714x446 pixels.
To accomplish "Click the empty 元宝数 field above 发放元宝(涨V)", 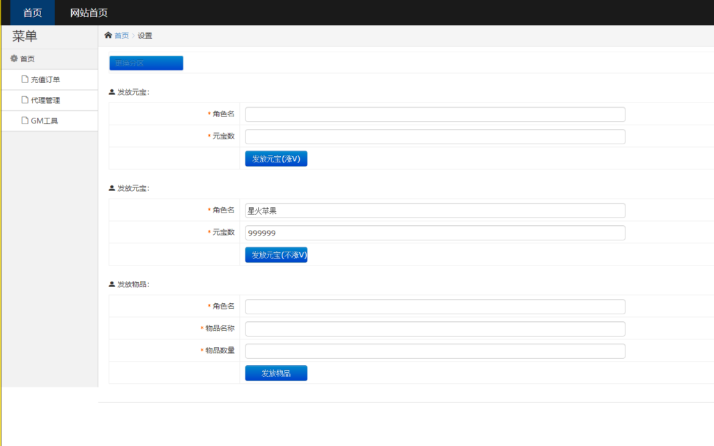I will click(435, 137).
